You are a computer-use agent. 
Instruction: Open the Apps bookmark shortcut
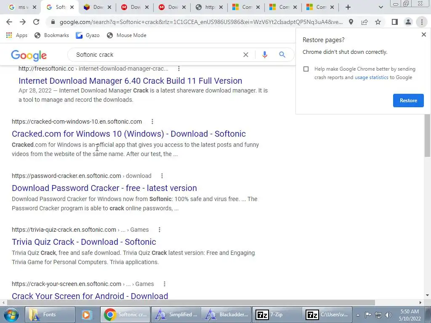pos(16,35)
